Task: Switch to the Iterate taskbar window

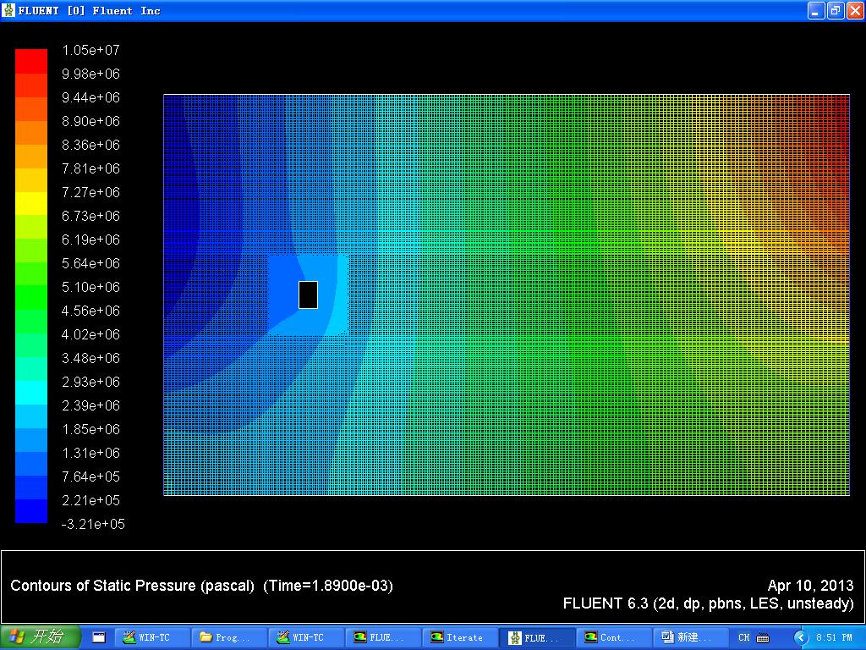Action: pyautogui.click(x=460, y=637)
